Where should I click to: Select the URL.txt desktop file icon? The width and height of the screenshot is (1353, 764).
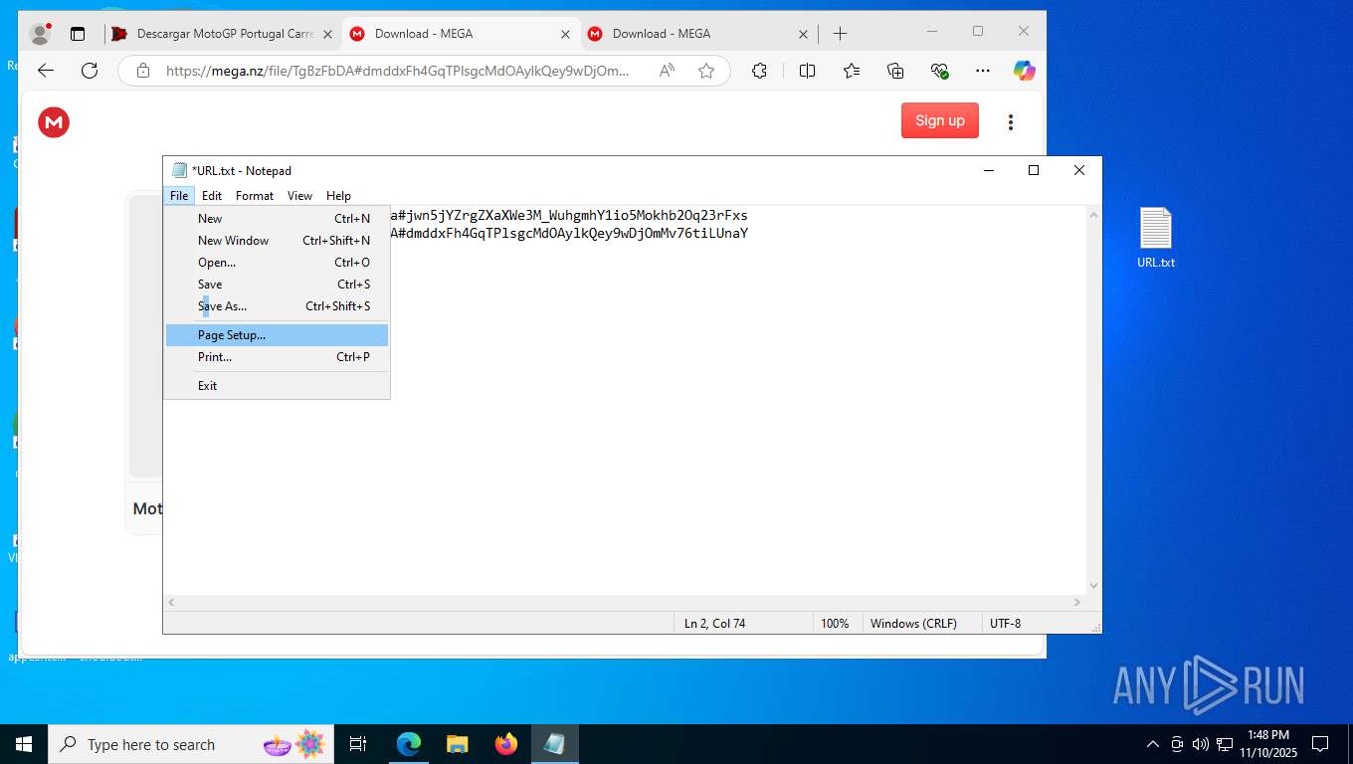pos(1156,239)
